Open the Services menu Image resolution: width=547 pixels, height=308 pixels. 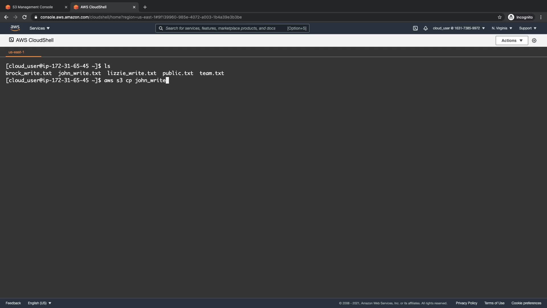pos(40,28)
